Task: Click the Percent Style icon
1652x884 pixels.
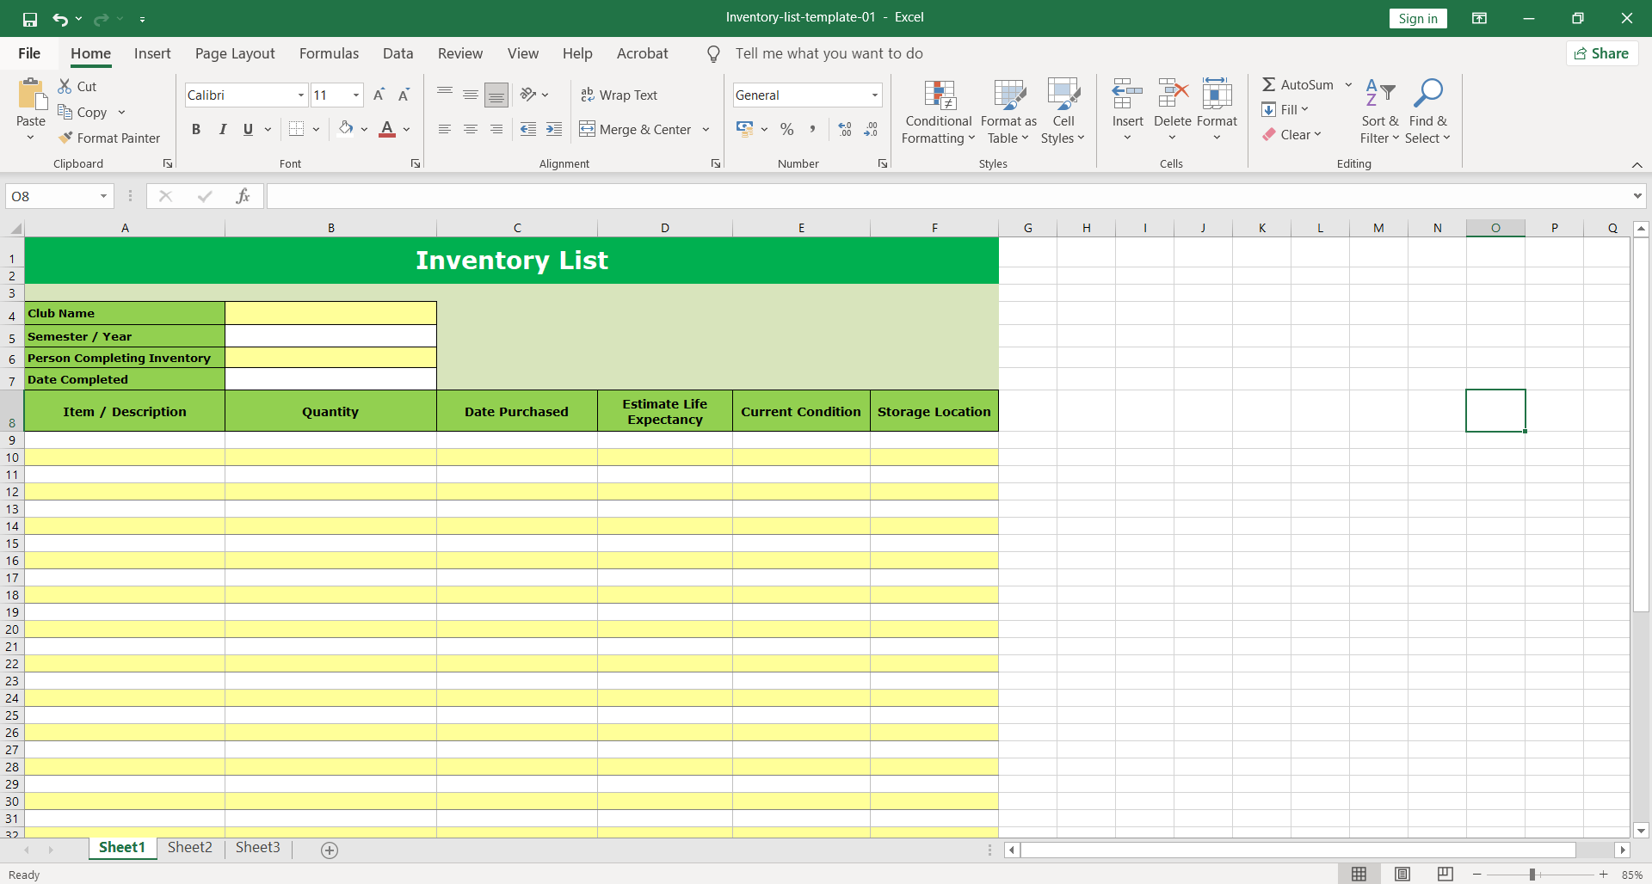Action: coord(786,129)
